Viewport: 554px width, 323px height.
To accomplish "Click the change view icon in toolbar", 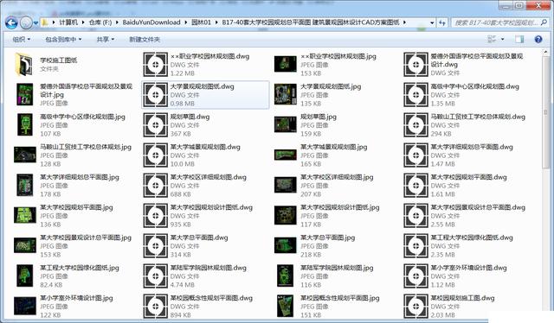I will point(492,39).
